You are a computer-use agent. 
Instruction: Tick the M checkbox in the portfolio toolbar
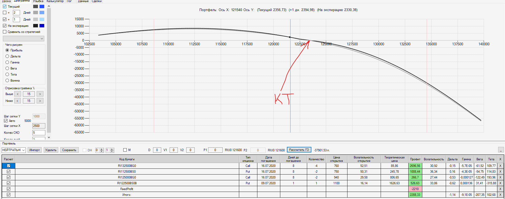click(125, 150)
